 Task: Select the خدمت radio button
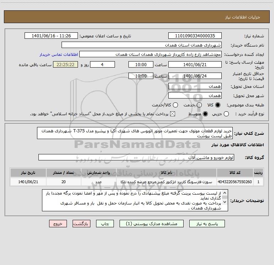199,105
